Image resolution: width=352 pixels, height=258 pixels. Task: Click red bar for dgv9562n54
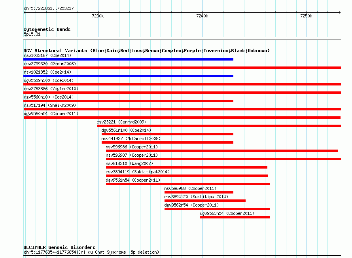217,209
